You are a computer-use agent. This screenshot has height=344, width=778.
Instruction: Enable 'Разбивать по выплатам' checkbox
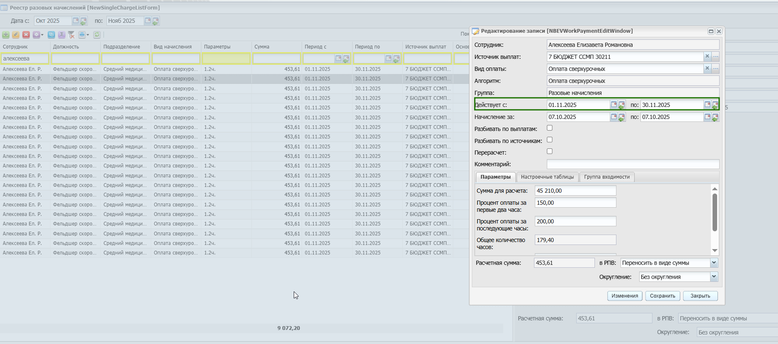pos(550,128)
